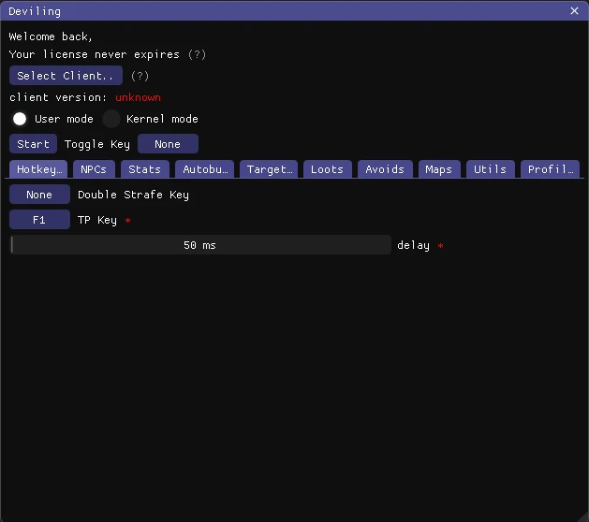Viewport: 589px width, 522px height.
Task: Click the 50 ms delay slider
Action: tap(199, 245)
